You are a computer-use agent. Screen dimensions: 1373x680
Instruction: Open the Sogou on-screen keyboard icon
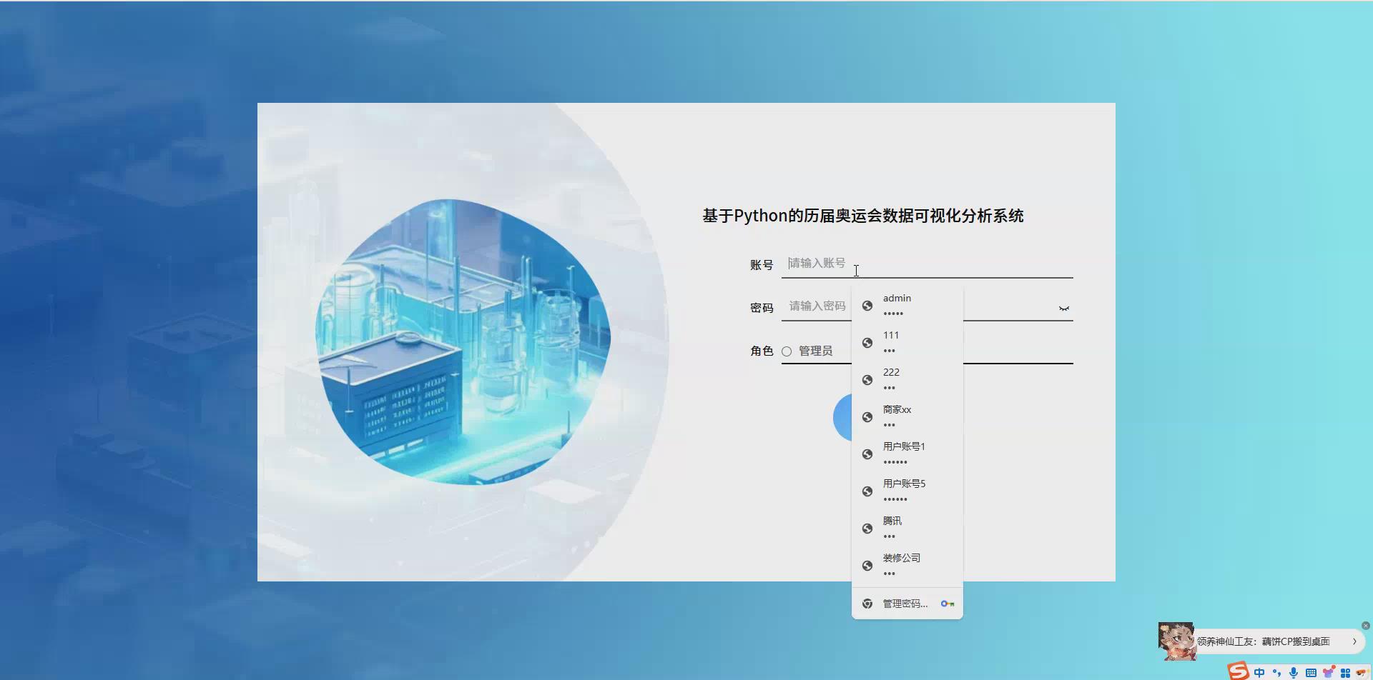(1312, 671)
